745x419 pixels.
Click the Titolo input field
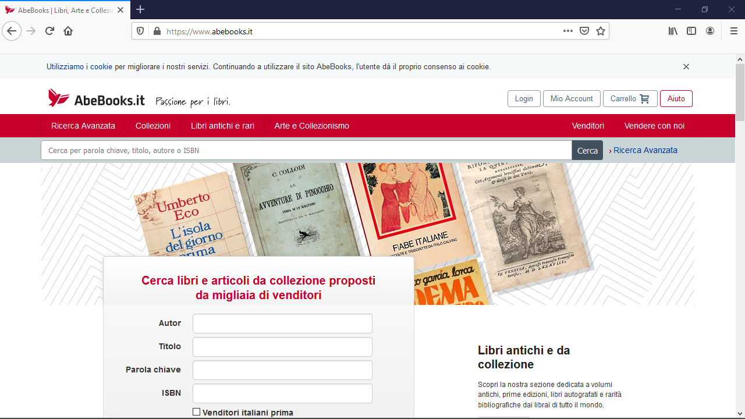pyautogui.click(x=282, y=347)
